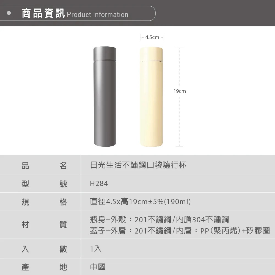Screen dimensions: 275x275
Task: Click the model number H284
Action: click(x=99, y=184)
